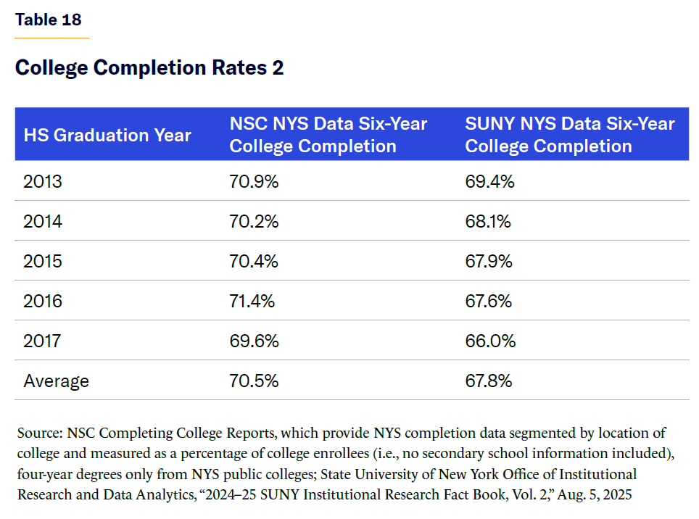
Task: Click the "Table 18" label
Action: tap(49, 20)
